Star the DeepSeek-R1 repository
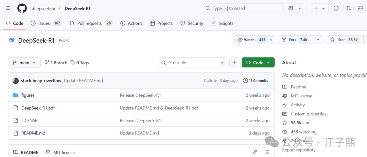Viewport: 367px width, 157px height. [x=343, y=40]
